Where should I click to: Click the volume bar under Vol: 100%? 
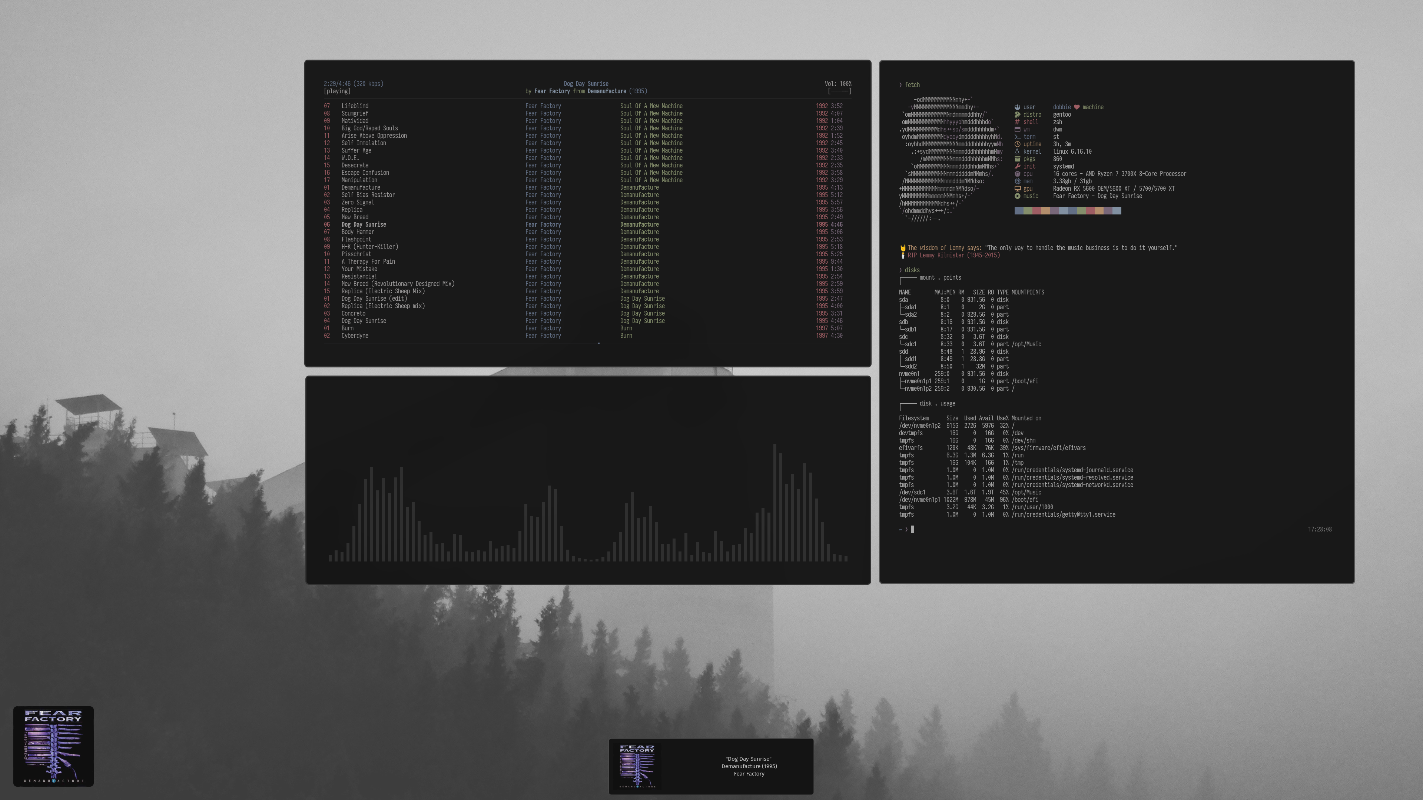coord(839,91)
